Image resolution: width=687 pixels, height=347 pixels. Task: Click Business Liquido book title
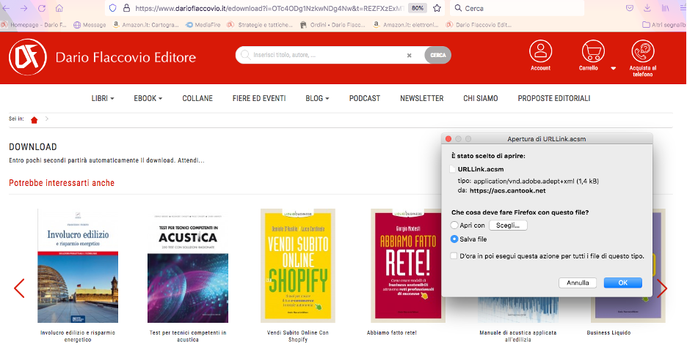coord(608,332)
